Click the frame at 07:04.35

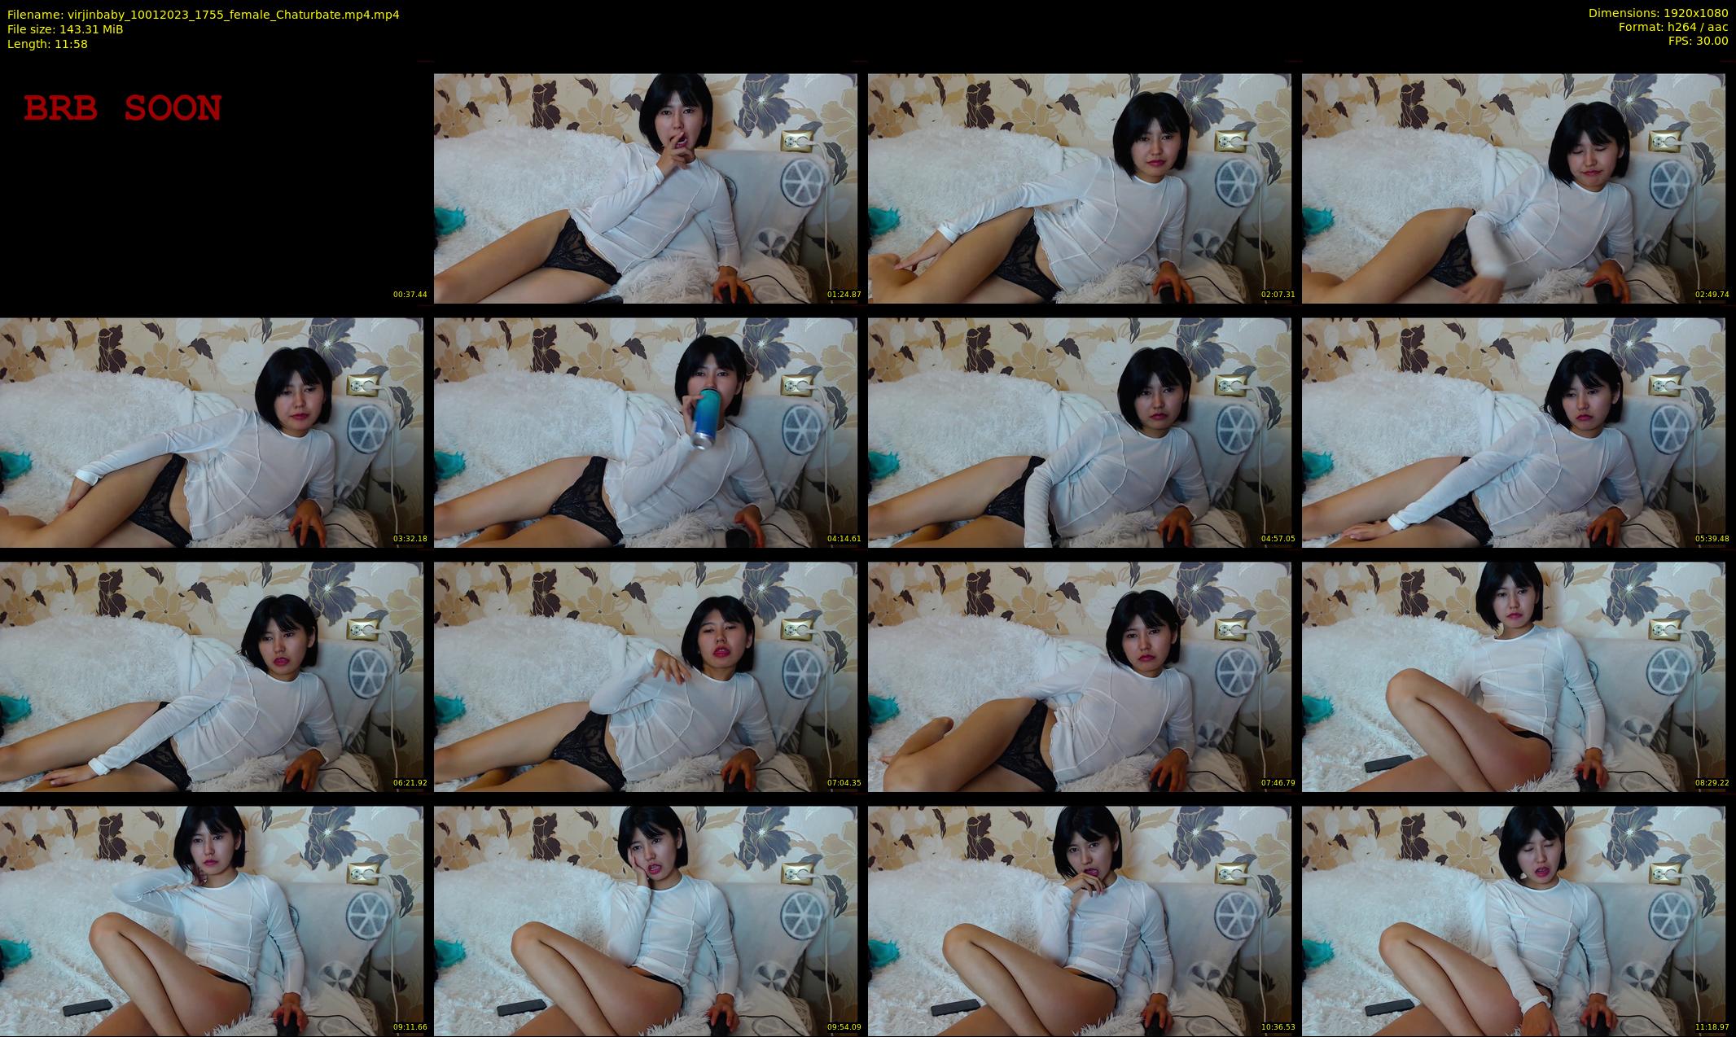645,676
